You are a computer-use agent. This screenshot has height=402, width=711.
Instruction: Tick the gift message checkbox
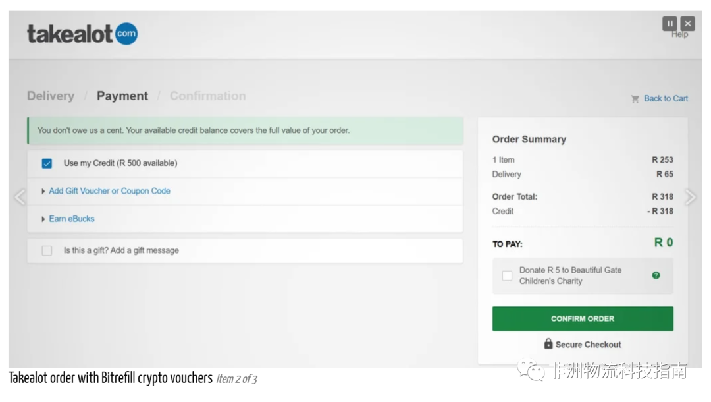tap(47, 250)
